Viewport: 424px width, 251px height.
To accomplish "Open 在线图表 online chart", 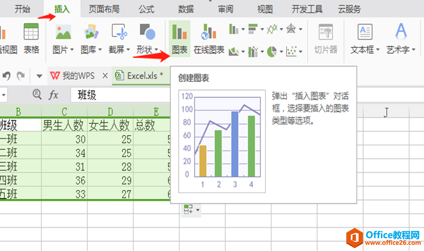I will [209, 39].
